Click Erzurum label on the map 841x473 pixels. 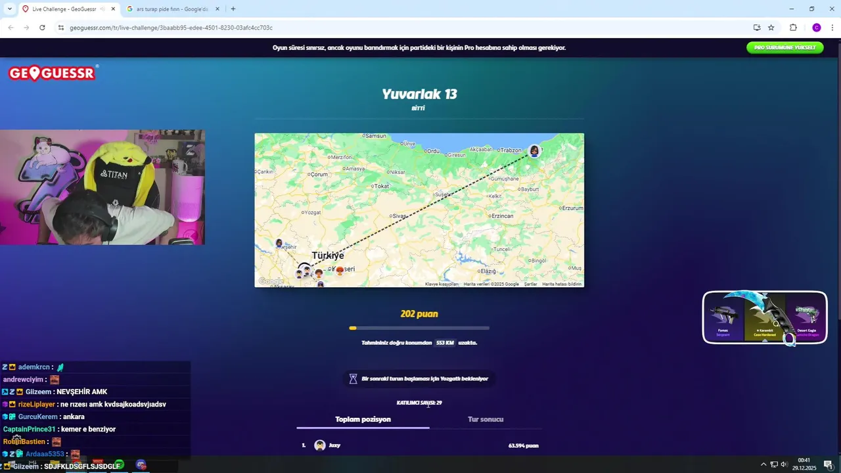tap(572, 208)
